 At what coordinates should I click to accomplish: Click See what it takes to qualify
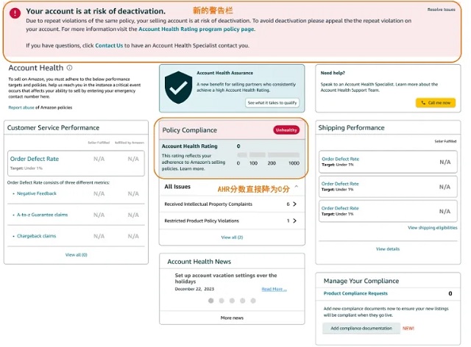pos(272,104)
